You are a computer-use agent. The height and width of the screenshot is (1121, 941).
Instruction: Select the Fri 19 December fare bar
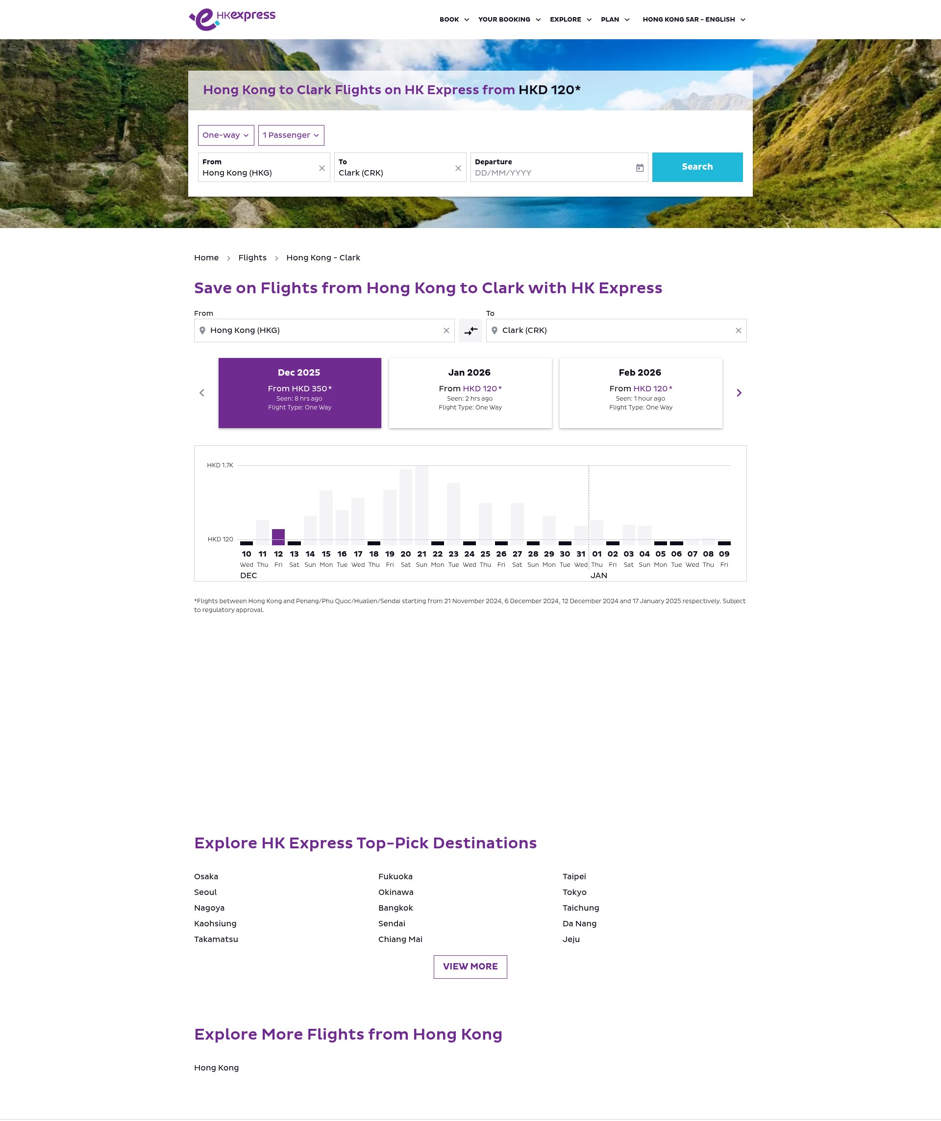pos(390,517)
